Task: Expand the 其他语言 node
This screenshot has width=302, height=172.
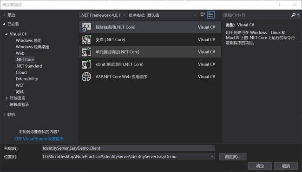Action: click(7, 98)
